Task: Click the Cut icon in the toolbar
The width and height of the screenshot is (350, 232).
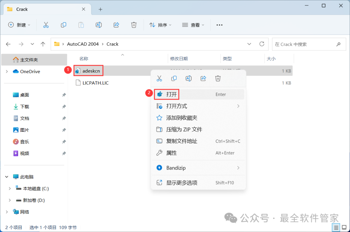Action: (46, 25)
